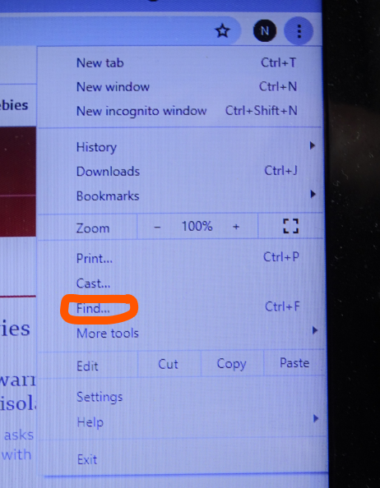The width and height of the screenshot is (380, 488).
Task: Click the Copy button in Edit row
Action: click(x=231, y=364)
